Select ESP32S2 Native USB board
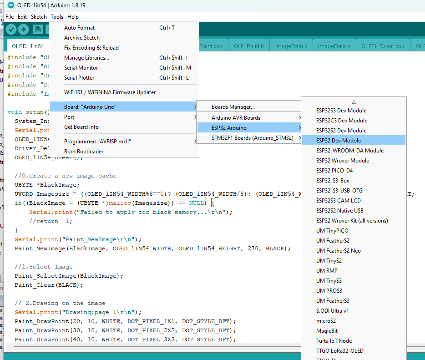 (x=354, y=211)
